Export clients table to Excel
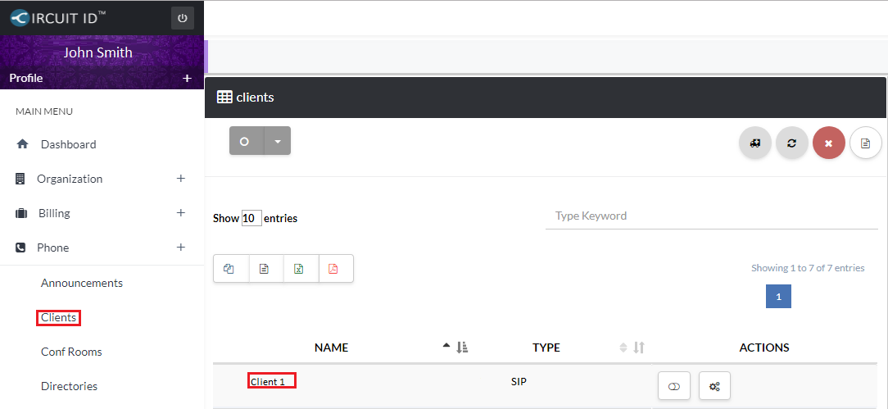Screen dimensions: 888x409 click(300, 269)
